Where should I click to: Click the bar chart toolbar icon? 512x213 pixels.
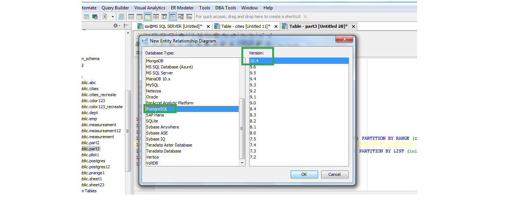point(189,17)
